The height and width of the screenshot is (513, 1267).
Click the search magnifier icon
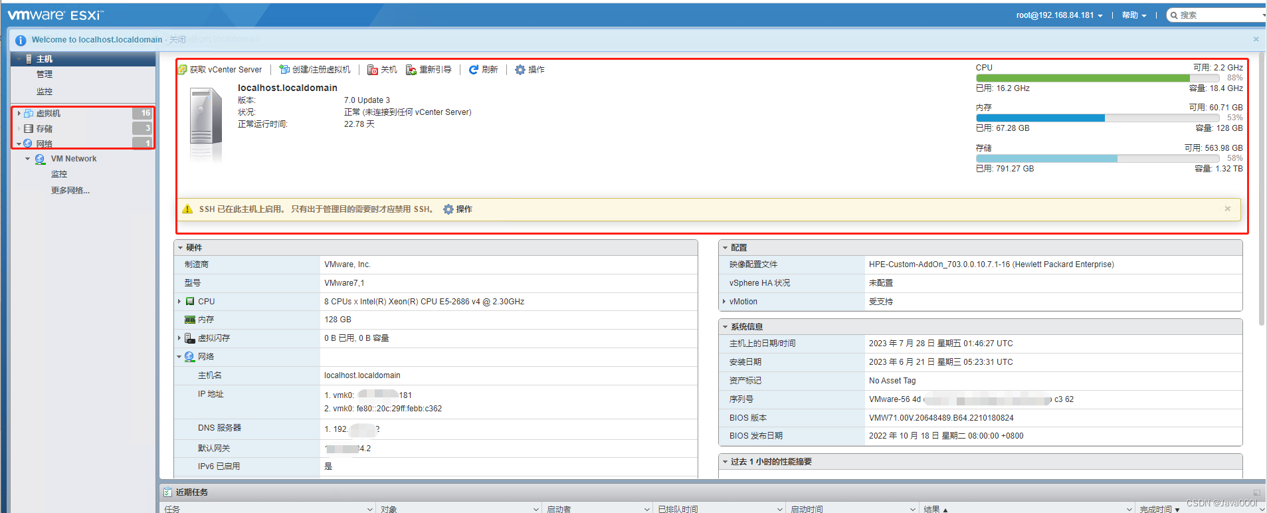click(x=1175, y=15)
